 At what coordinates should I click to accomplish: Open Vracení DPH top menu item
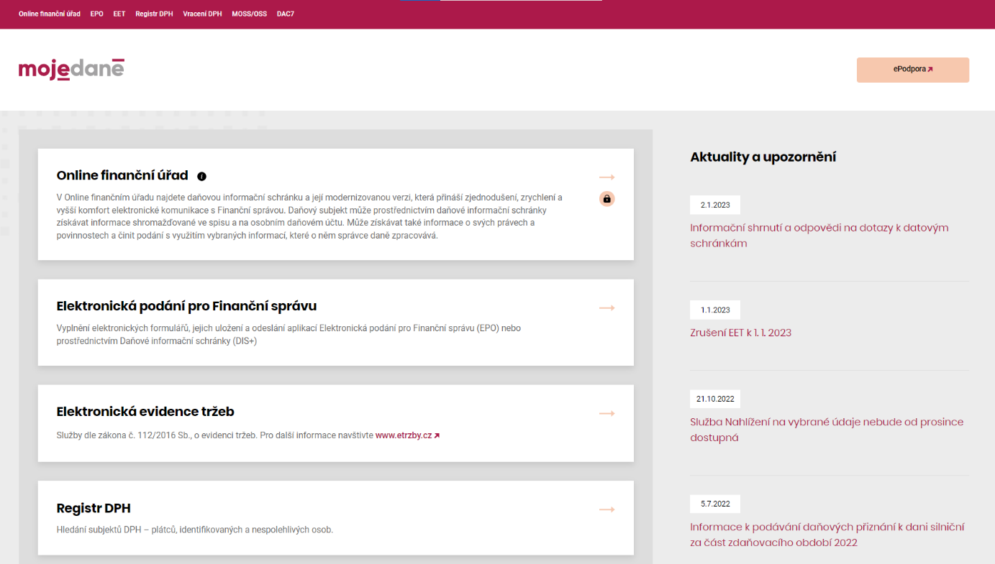point(202,14)
